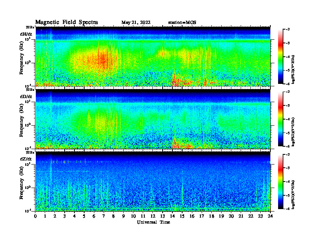The height and width of the screenshot is (248, 322).
Task: Click hour "10" on the time axis
Action: [133, 216]
